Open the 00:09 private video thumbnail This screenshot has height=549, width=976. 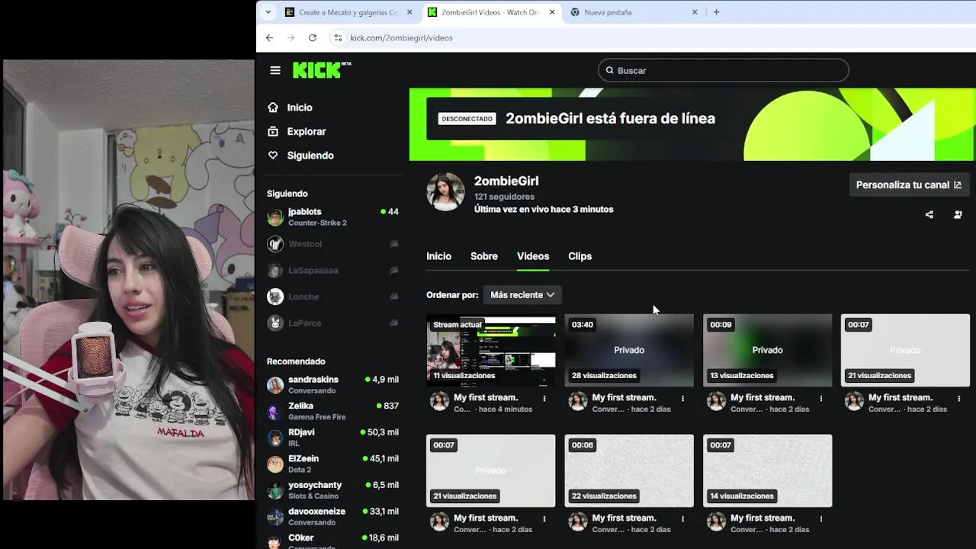tap(767, 351)
